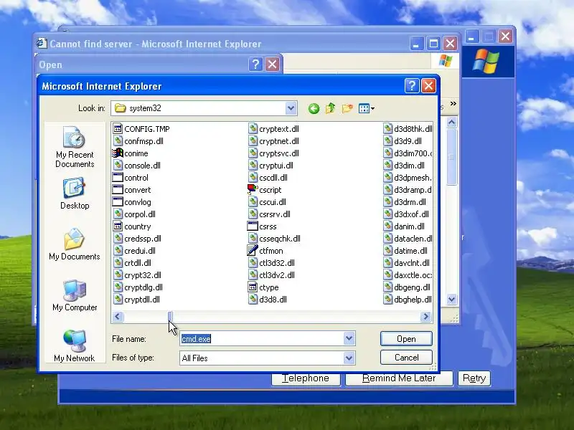Click into the File name field

262,338
